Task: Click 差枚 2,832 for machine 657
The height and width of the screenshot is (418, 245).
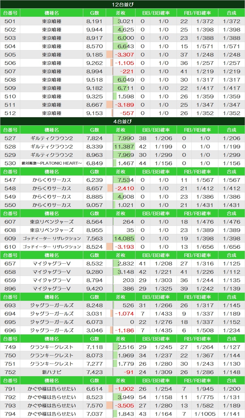Action: click(126, 264)
